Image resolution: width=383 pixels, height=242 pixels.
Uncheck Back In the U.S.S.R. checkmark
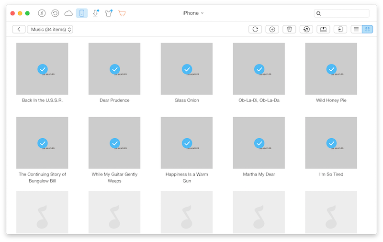[x=43, y=69]
